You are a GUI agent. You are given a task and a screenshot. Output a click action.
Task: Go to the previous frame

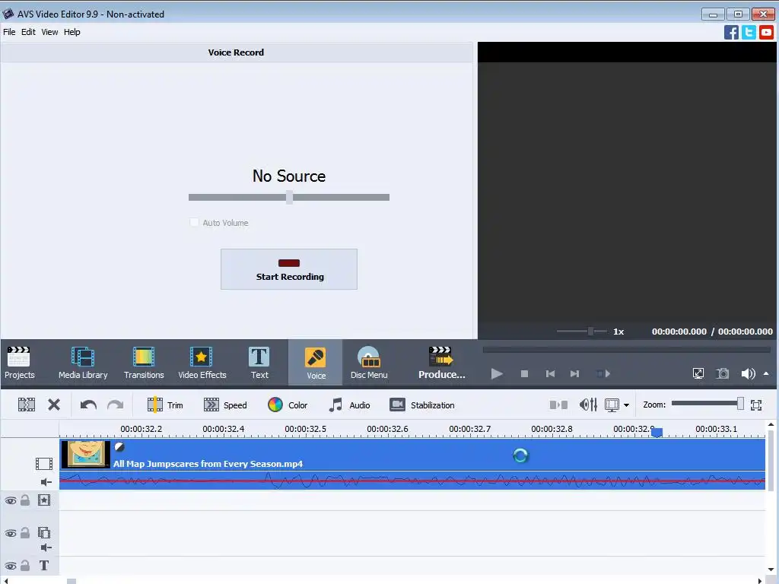(x=550, y=373)
